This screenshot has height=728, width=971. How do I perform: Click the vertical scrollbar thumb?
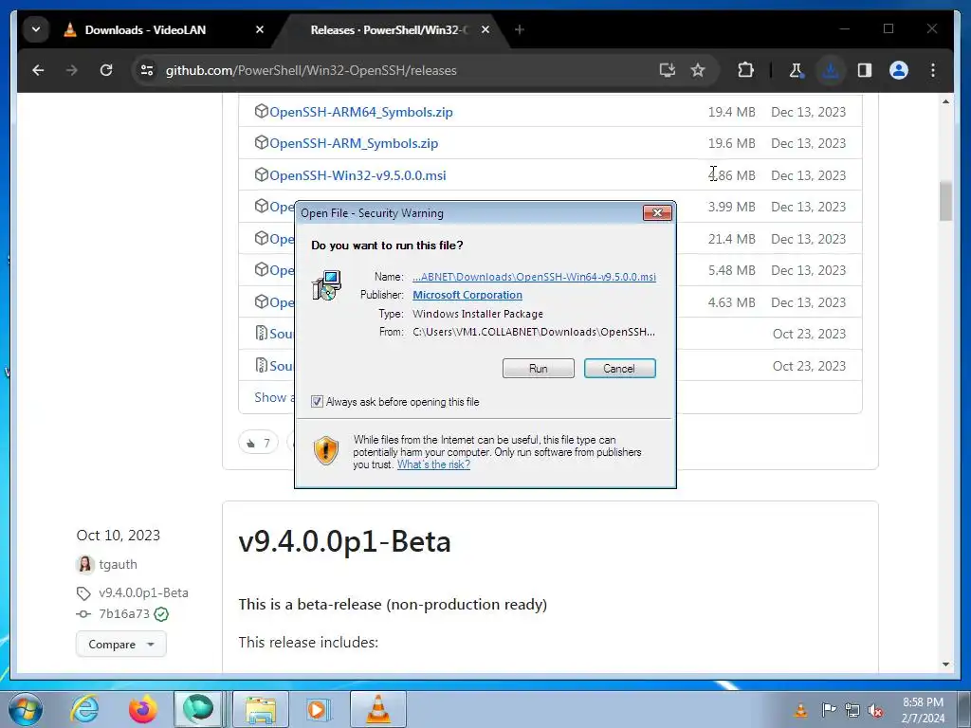pyautogui.click(x=945, y=201)
